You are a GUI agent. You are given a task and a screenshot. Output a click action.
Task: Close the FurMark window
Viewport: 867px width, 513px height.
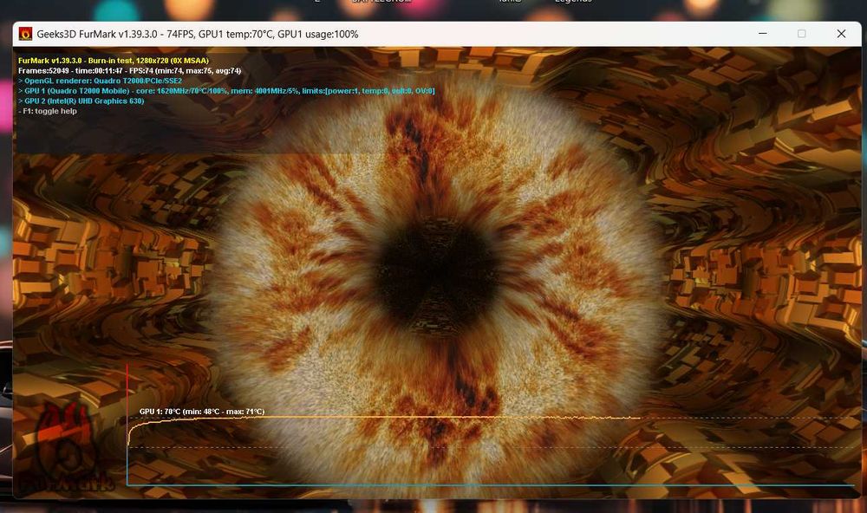(841, 34)
